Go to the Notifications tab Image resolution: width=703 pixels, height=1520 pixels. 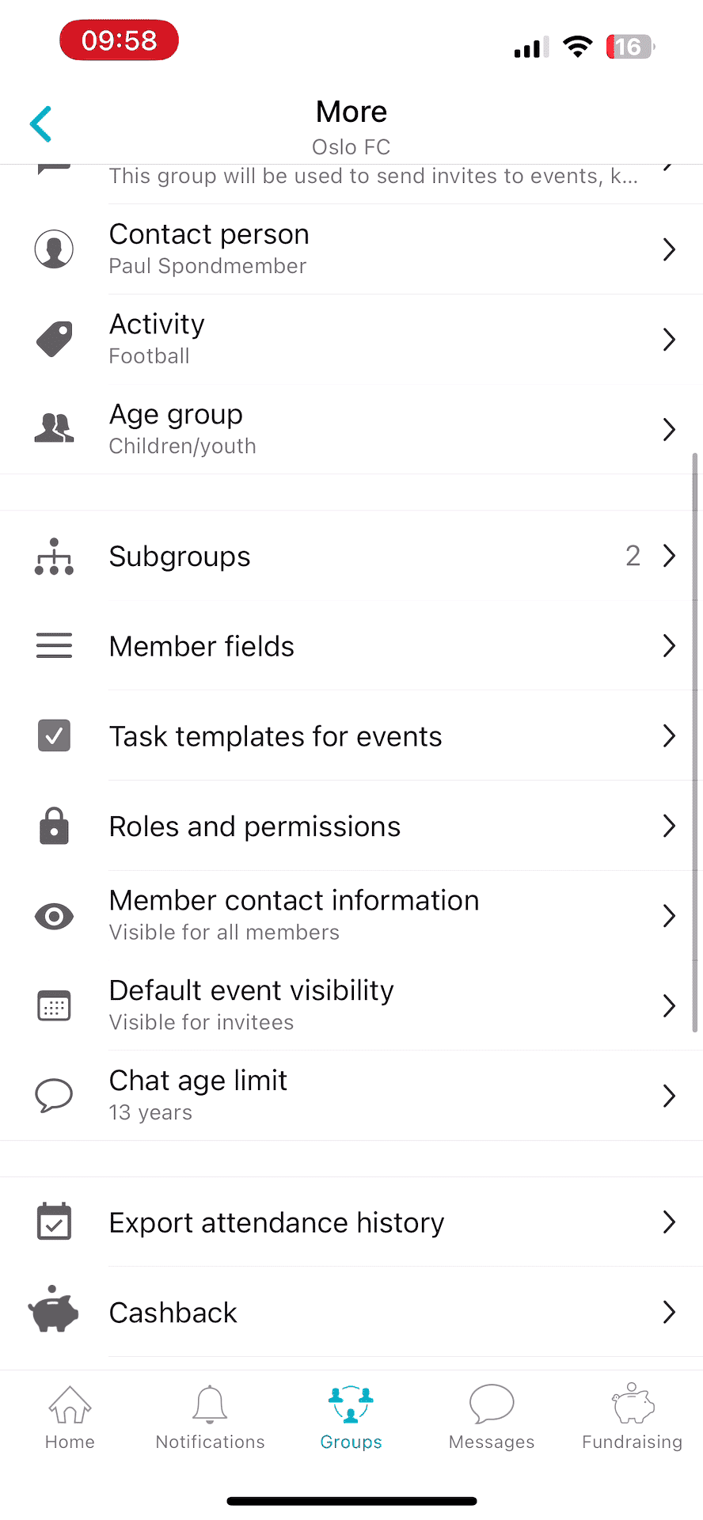tap(210, 1417)
